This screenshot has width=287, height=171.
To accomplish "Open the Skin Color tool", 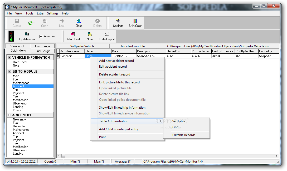I will 135,23.
